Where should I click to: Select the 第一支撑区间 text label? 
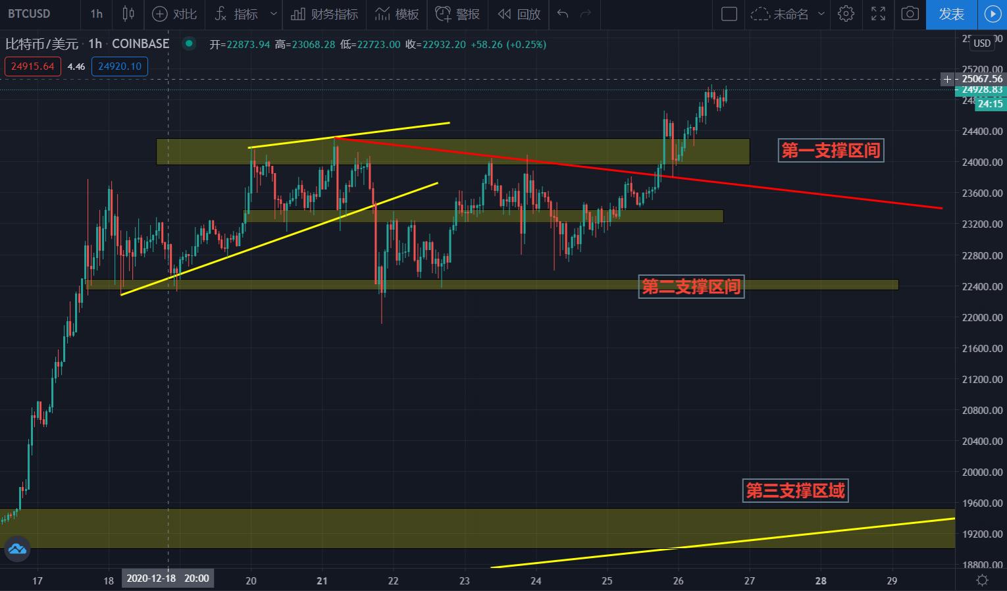click(831, 151)
